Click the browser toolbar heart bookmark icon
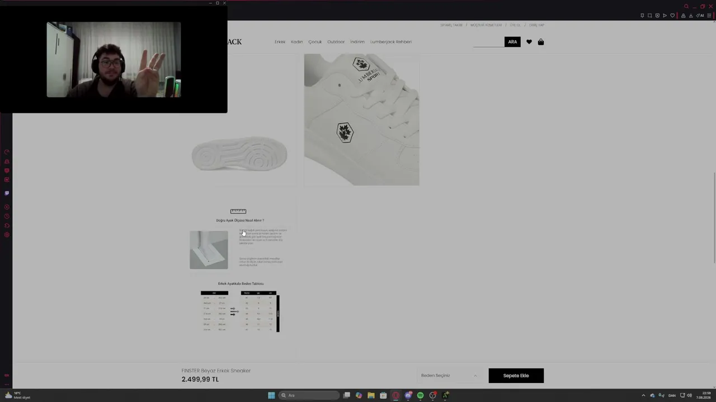Viewport: 716px width, 402px height. coord(672,16)
